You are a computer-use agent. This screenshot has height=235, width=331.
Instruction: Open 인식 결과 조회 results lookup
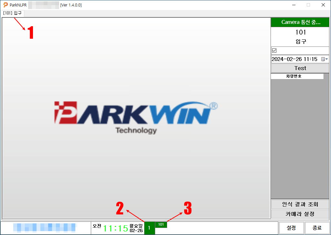300,204
